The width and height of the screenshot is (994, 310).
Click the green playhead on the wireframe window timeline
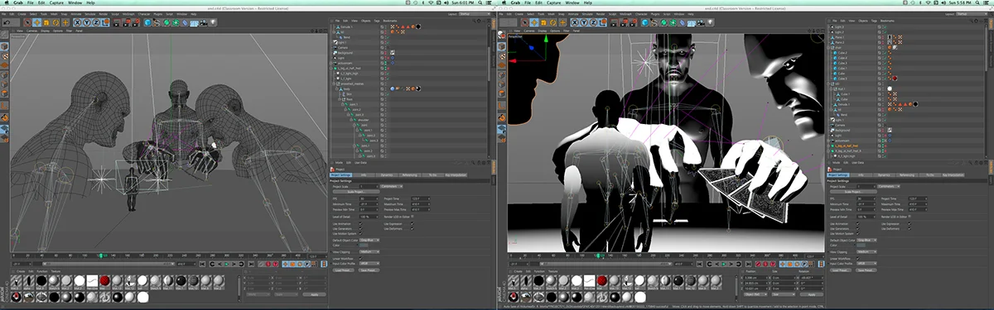101,255
